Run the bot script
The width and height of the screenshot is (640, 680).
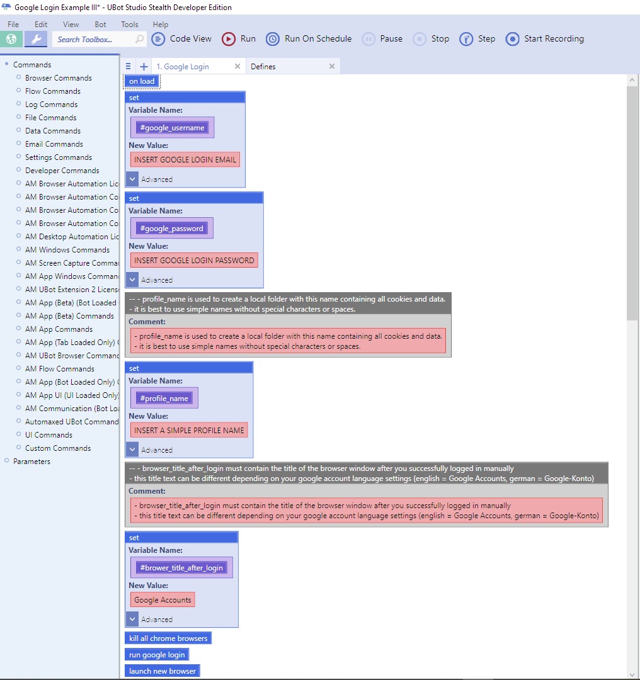tap(239, 38)
